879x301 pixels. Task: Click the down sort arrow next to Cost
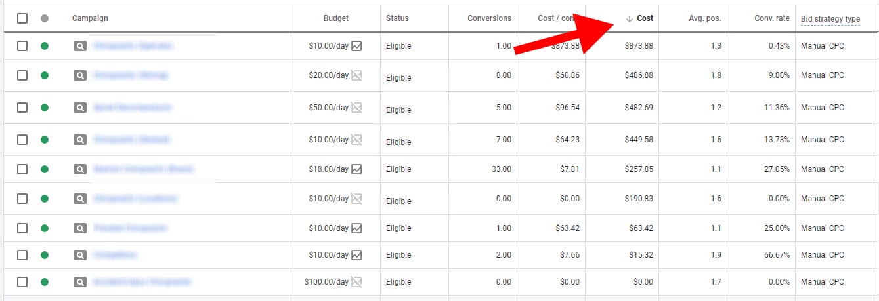630,18
